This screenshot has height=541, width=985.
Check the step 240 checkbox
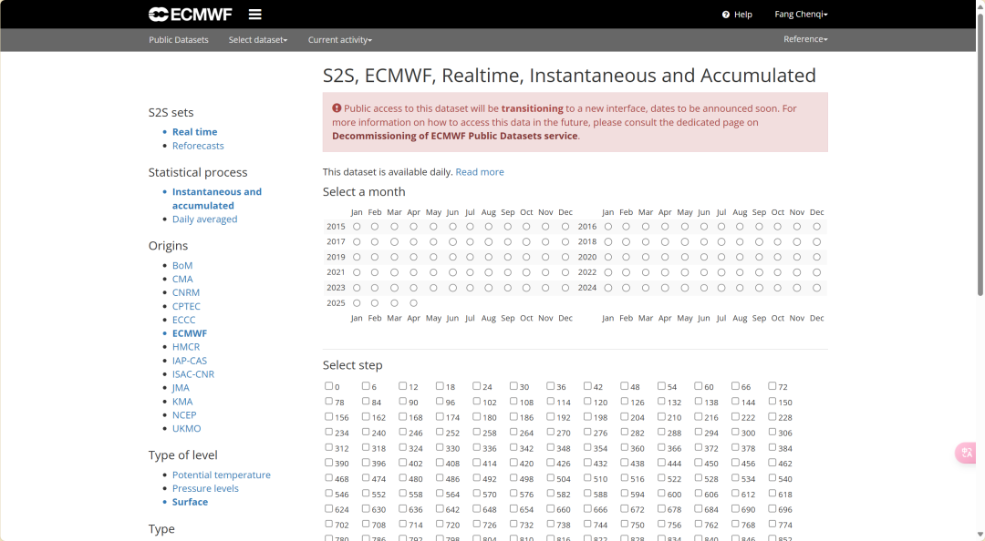point(366,432)
